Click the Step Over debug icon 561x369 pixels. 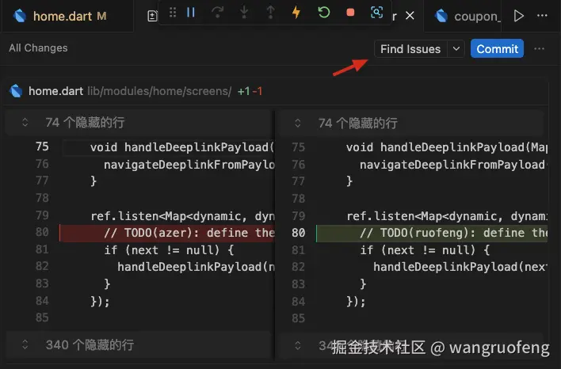[x=217, y=13]
